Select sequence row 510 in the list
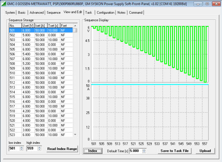The height and width of the screenshot is (162, 222). (41, 73)
